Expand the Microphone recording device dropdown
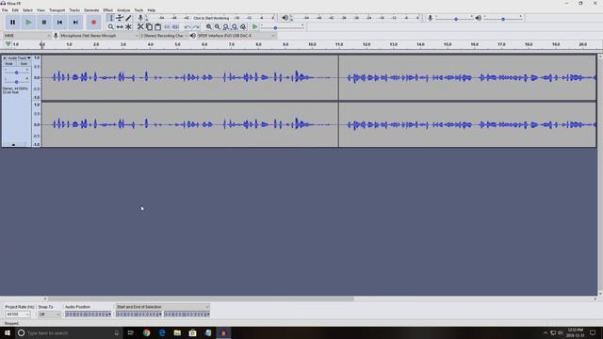This screenshot has height=339, width=603. tap(99, 36)
